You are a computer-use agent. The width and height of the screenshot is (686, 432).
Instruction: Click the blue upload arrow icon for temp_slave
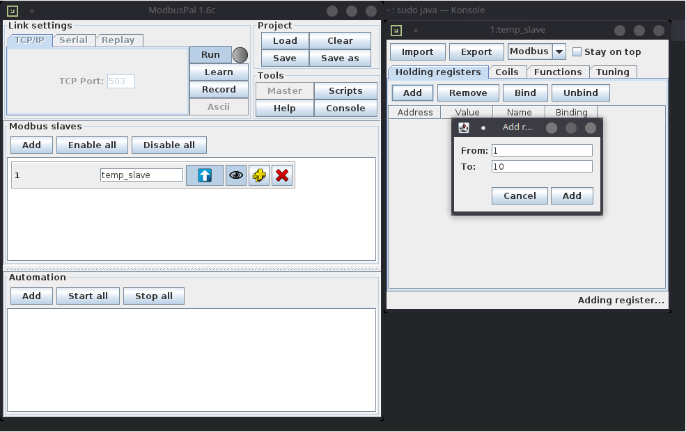[204, 175]
